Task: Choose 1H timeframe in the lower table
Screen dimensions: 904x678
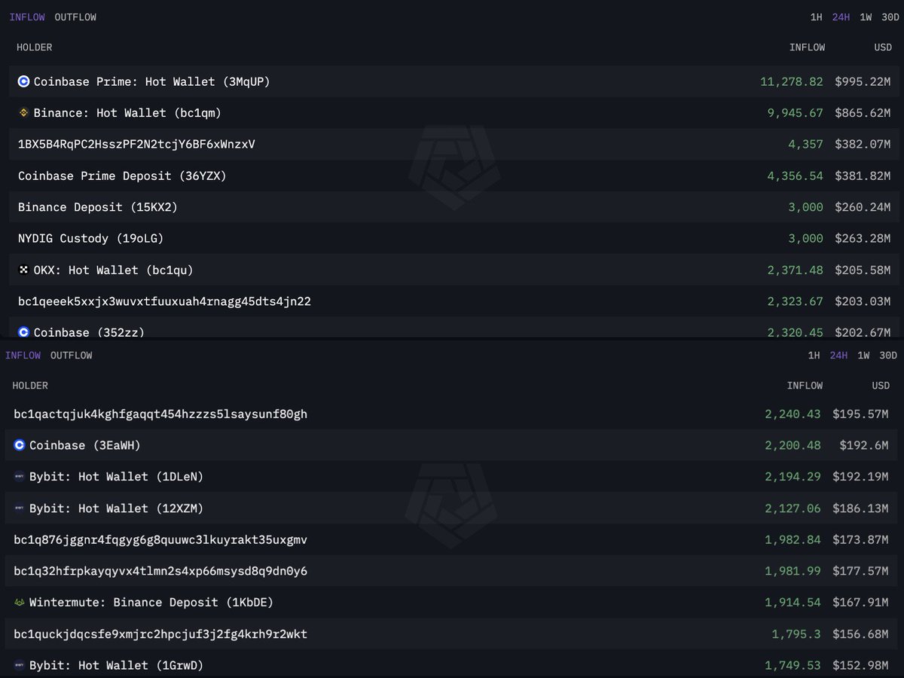Action: pyautogui.click(x=814, y=356)
